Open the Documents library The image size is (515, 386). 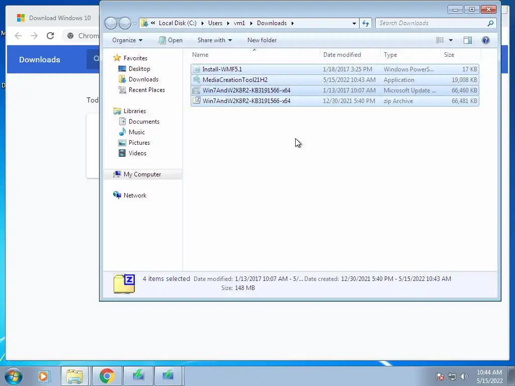pos(144,122)
